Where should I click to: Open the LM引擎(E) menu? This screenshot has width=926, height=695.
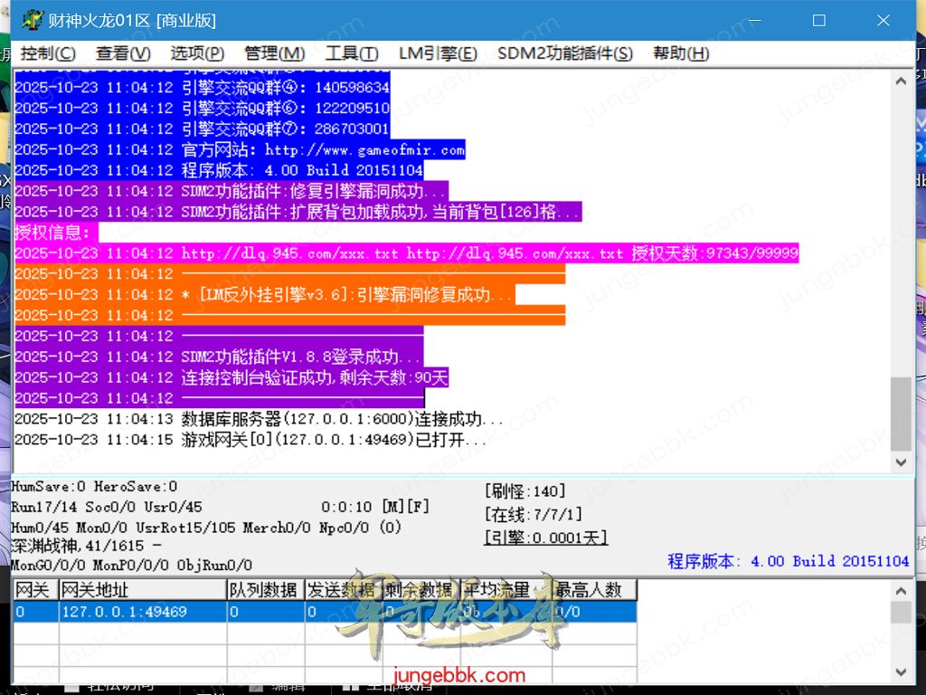[x=438, y=53]
